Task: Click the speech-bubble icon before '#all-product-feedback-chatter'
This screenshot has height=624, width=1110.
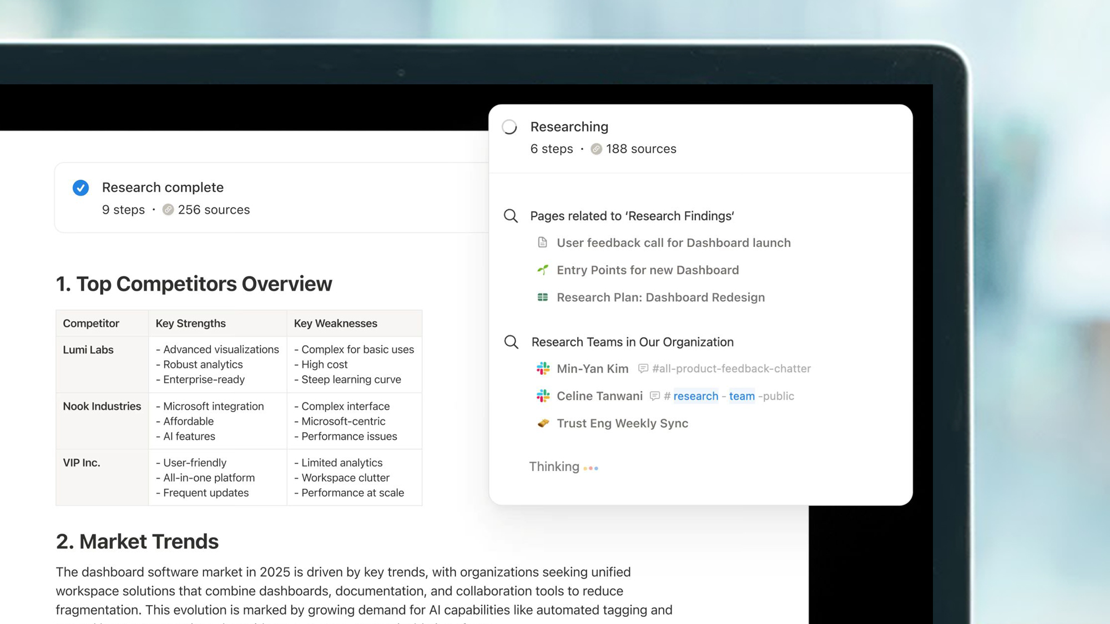Action: click(x=643, y=368)
